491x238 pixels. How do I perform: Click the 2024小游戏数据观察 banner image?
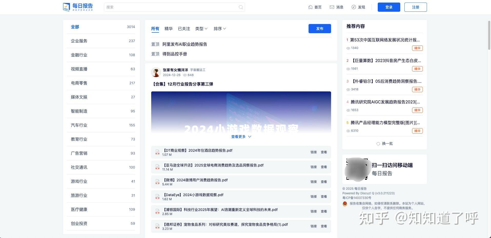coord(241,112)
